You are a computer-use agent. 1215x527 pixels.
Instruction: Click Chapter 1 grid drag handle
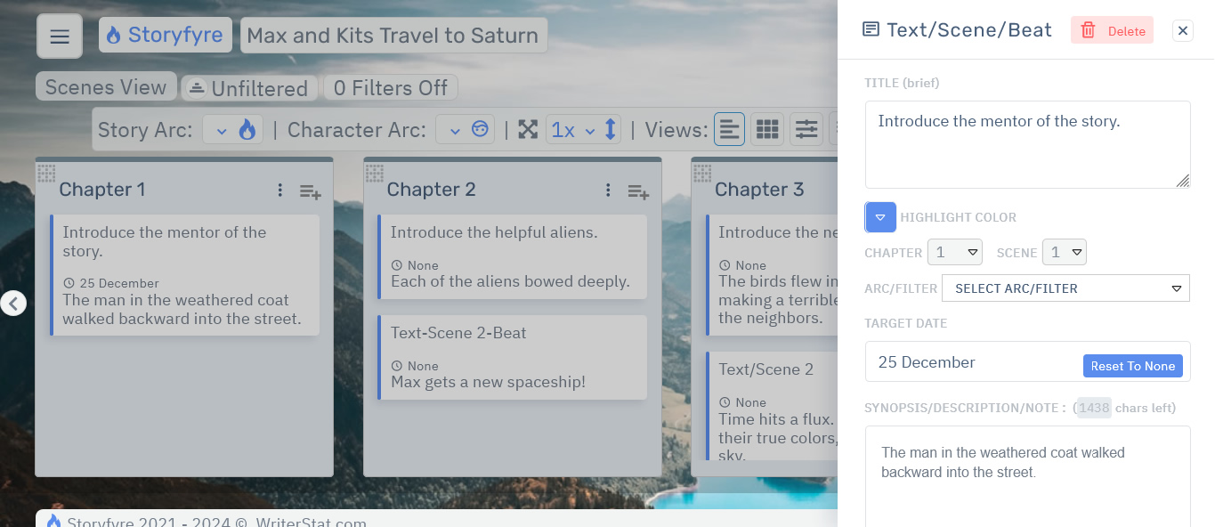tap(46, 173)
